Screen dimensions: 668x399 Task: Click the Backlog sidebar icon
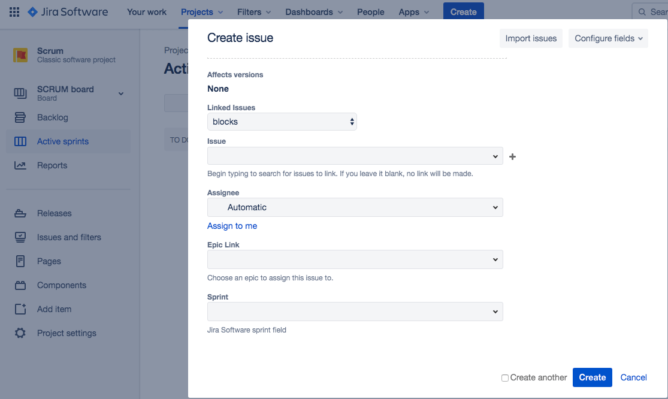pyautogui.click(x=20, y=117)
